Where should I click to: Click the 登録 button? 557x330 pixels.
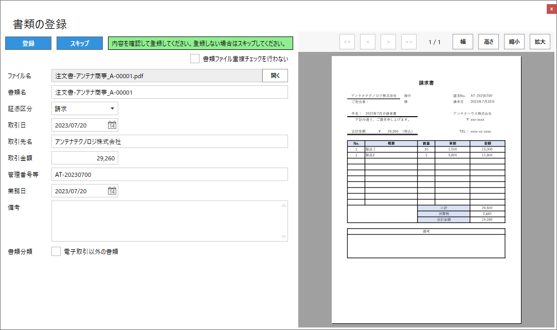click(28, 44)
